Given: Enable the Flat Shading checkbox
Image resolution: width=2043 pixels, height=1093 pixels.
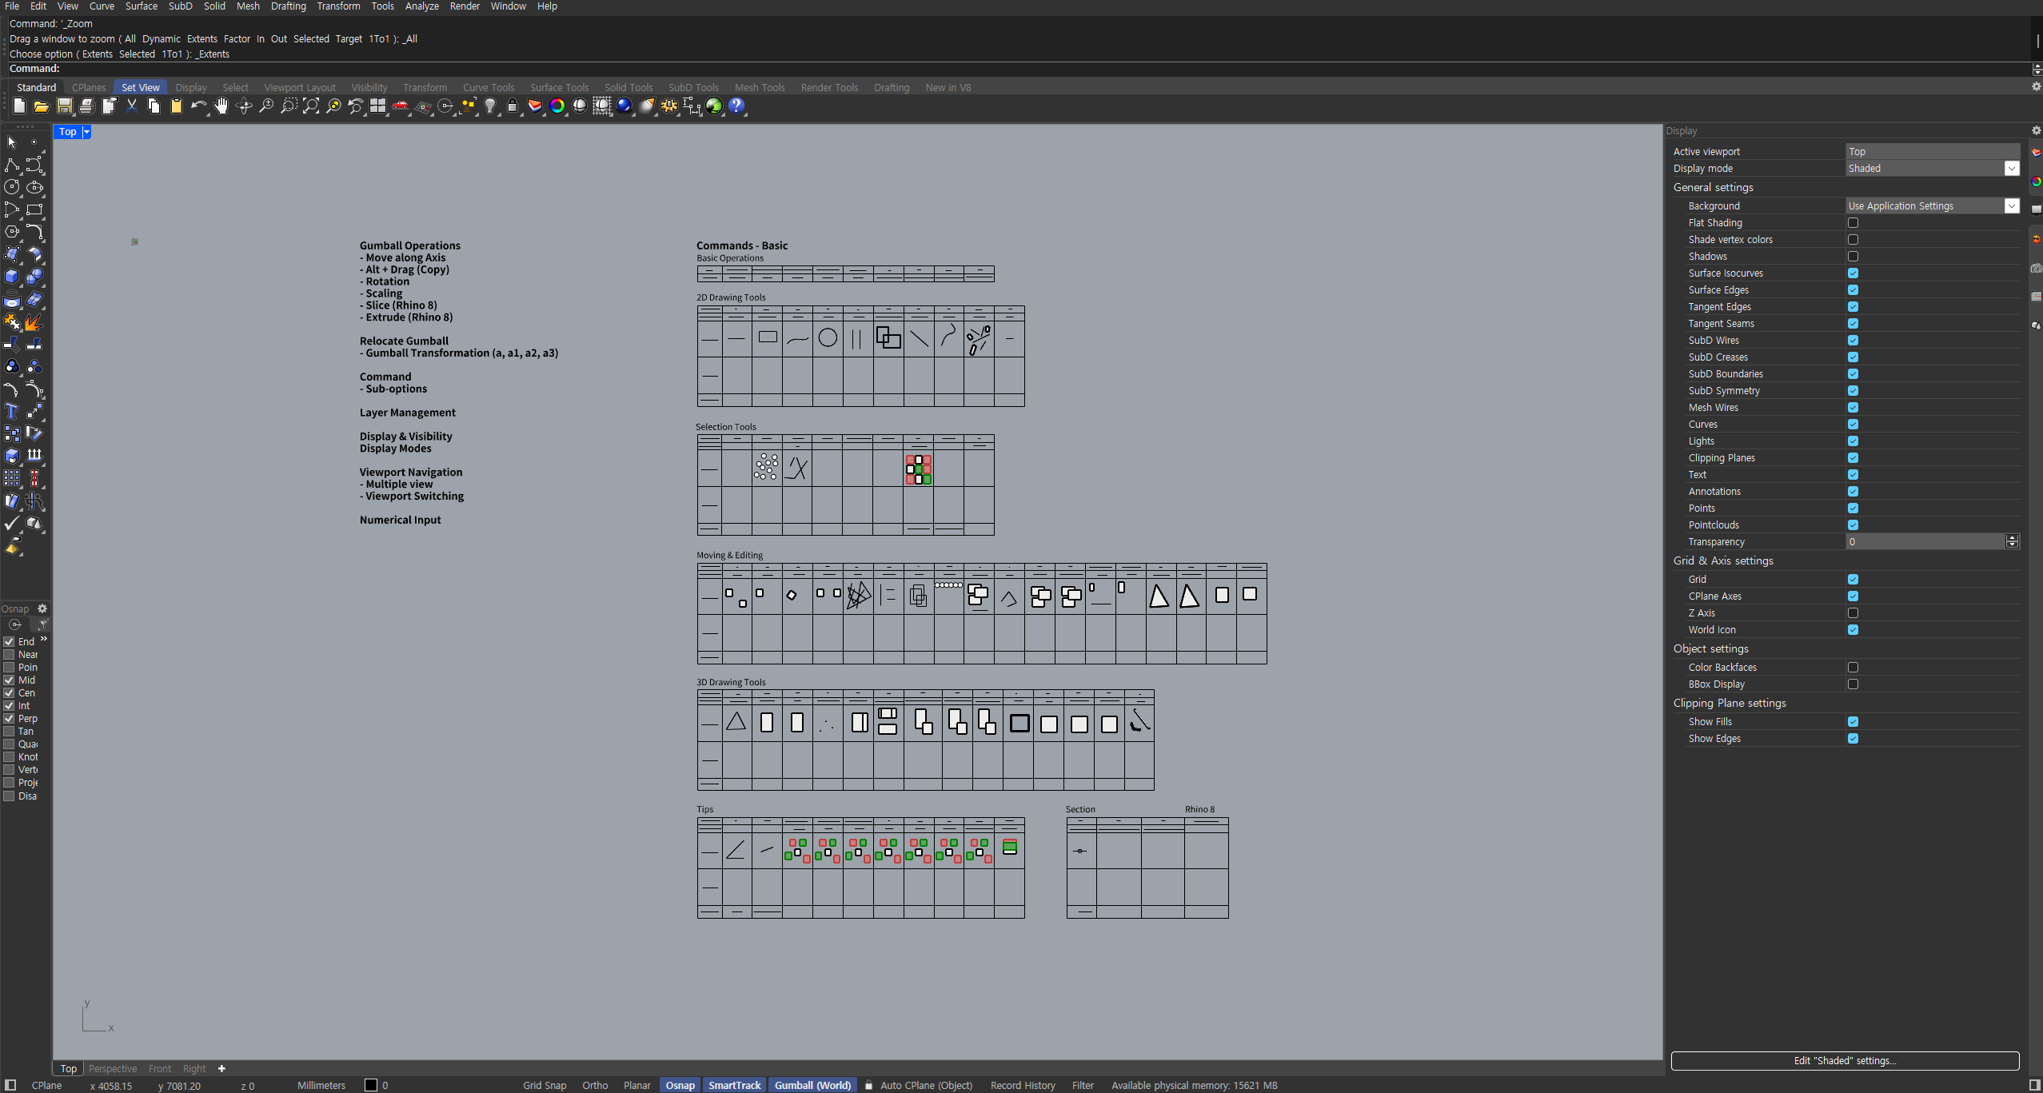Looking at the screenshot, I should (x=1853, y=223).
